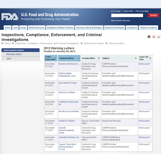Click the Enforcement Actions sidebar header

21,50
